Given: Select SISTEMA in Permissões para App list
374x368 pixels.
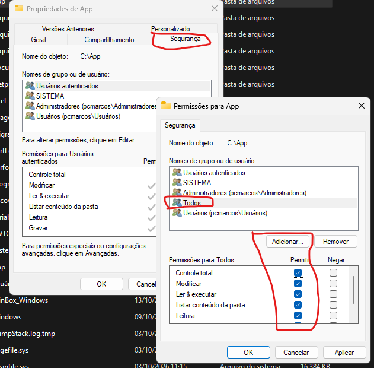Looking at the screenshot, I should pyautogui.click(x=264, y=183).
